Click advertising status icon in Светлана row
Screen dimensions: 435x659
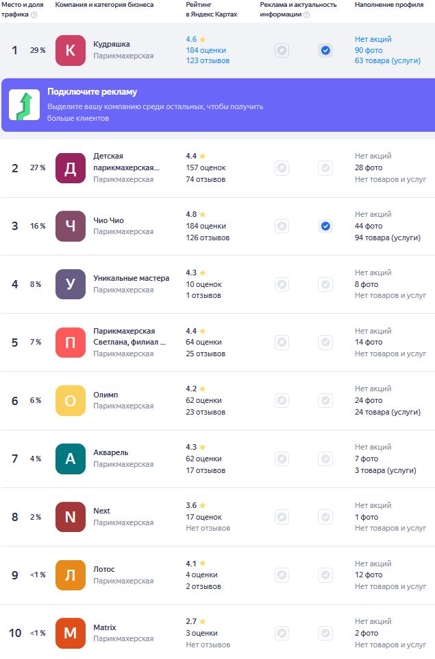[282, 343]
